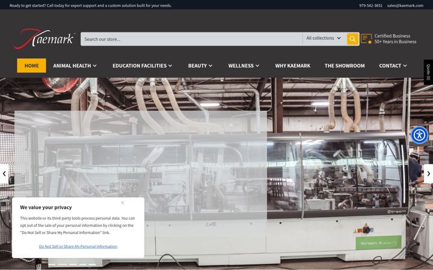The height and width of the screenshot is (270, 433).
Task: Expand the Education Facilities menu
Action: [x=142, y=65]
